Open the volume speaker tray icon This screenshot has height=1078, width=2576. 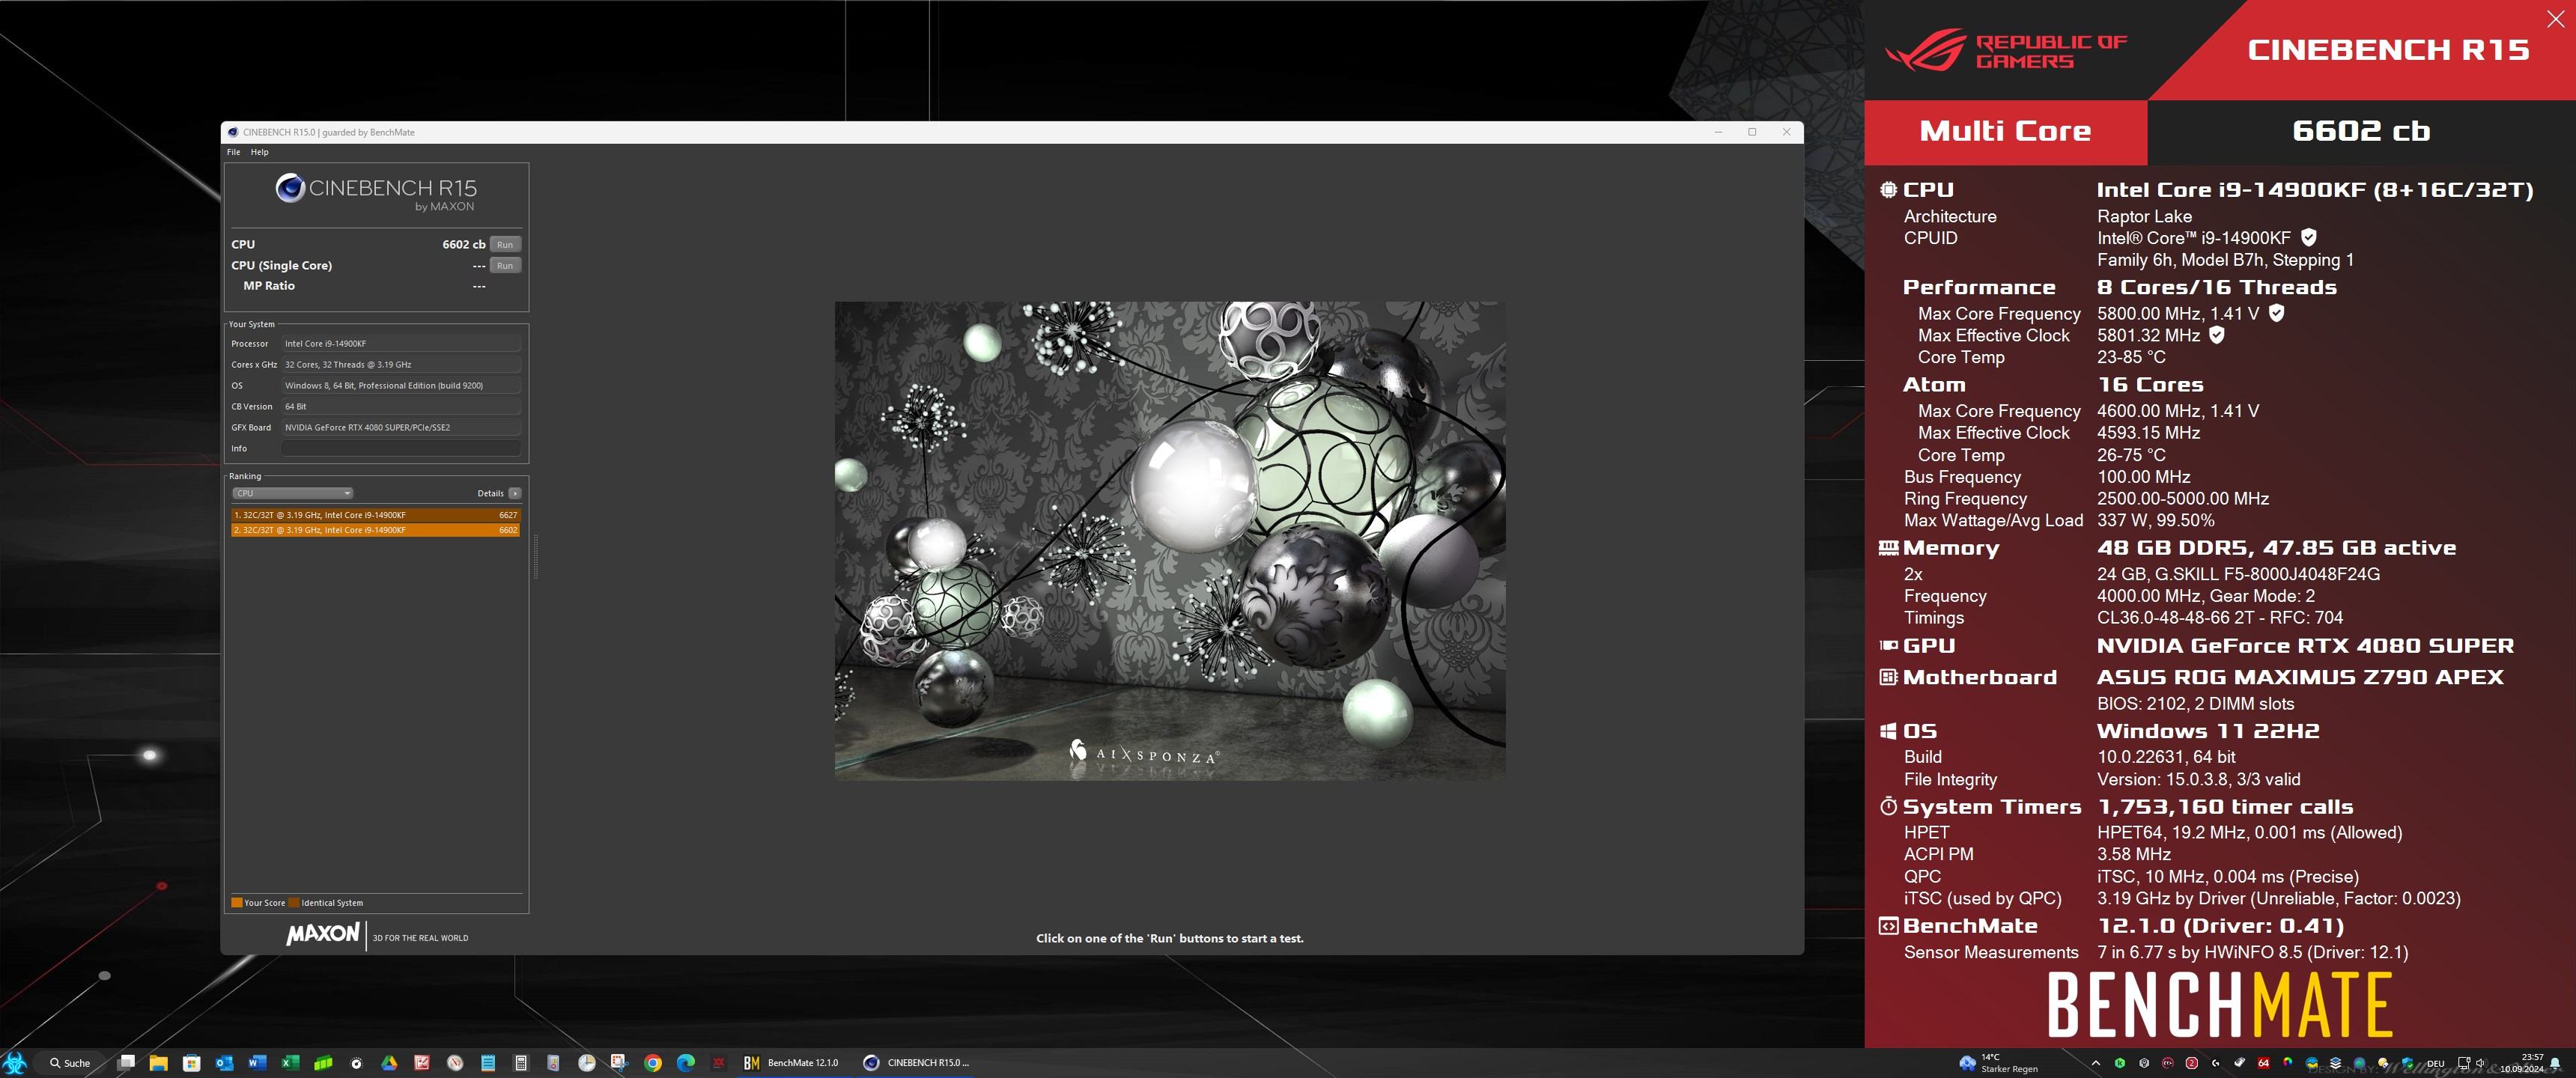[2480, 1063]
